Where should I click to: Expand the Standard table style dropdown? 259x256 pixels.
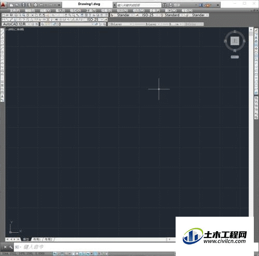tap(182, 15)
